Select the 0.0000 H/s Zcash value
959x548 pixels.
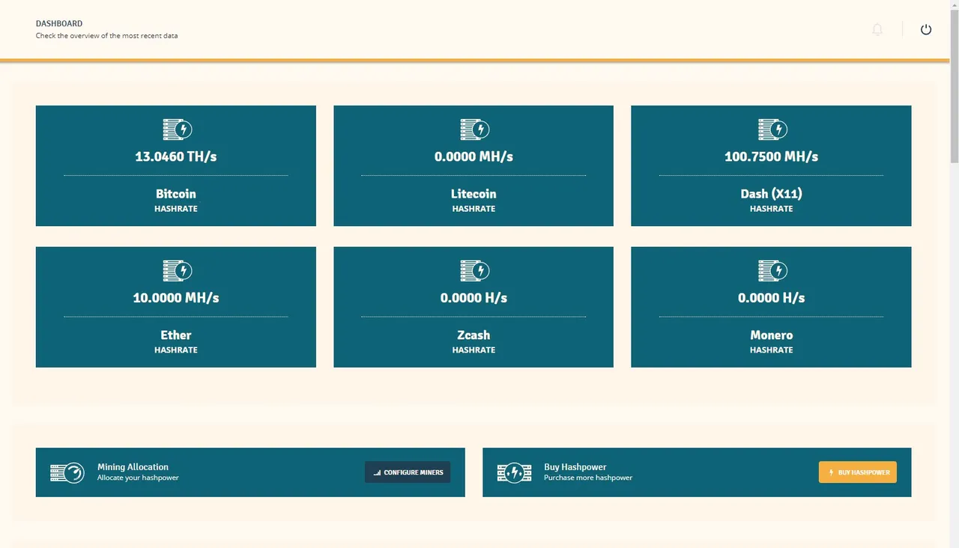474,297
